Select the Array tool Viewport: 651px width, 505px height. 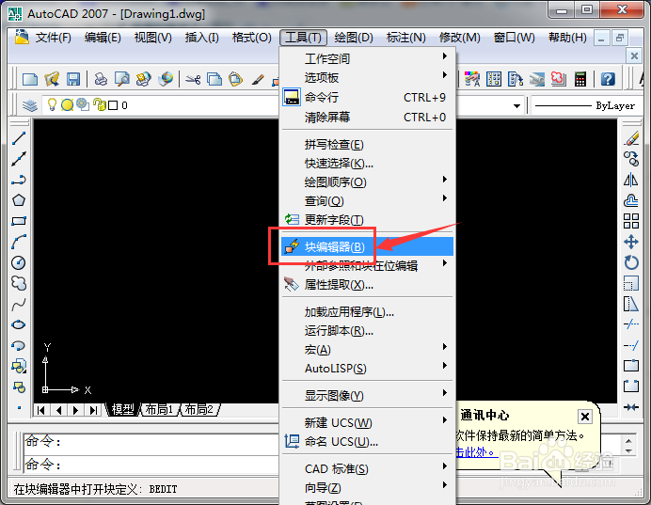tap(631, 221)
